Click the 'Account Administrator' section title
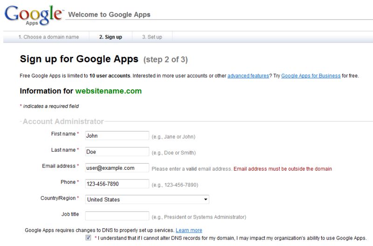Screen dimensions: 373x246 pos(63,121)
